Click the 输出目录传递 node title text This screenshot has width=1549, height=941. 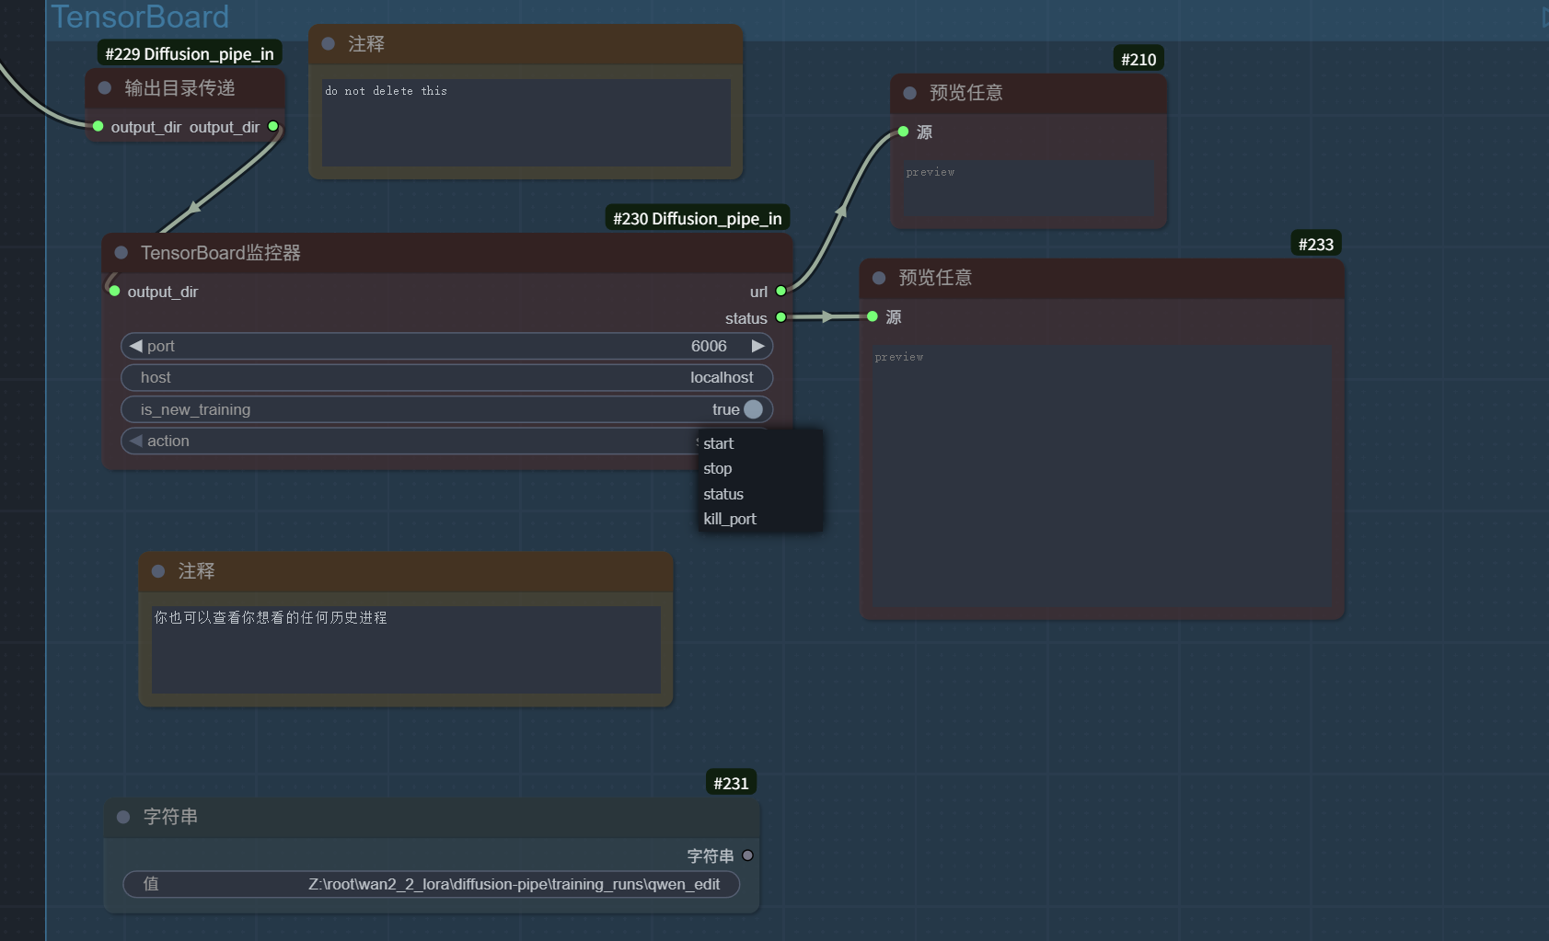(180, 88)
